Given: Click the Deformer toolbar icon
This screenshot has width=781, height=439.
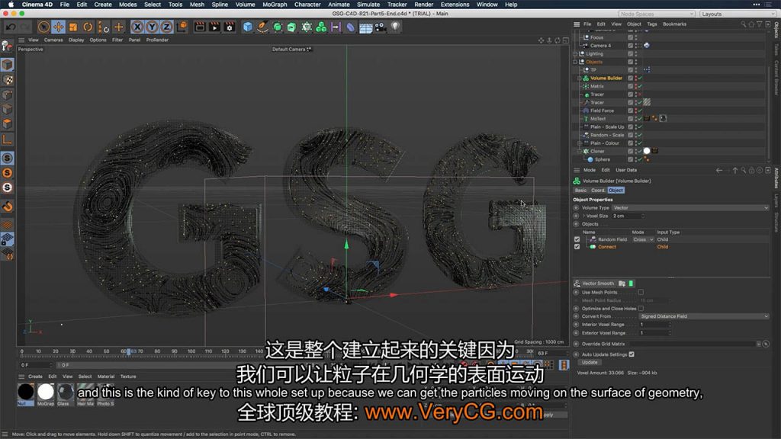Looking at the screenshot, I should [x=351, y=27].
